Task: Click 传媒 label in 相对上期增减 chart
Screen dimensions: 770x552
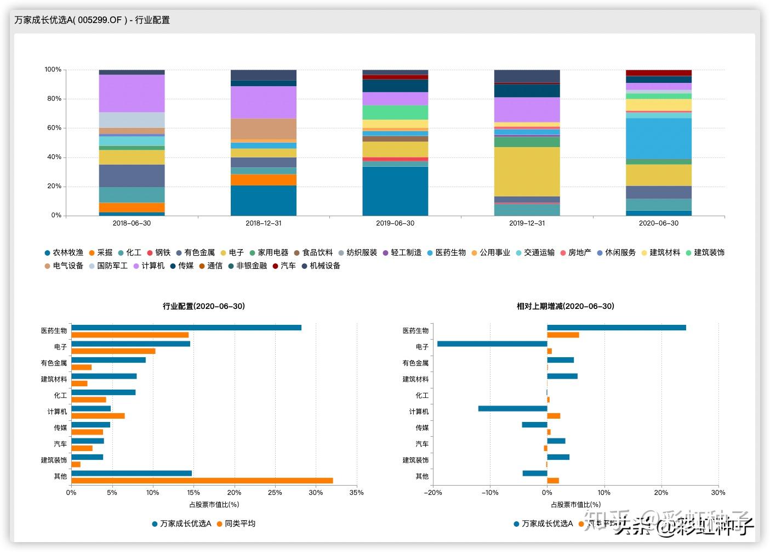Action: 422,428
